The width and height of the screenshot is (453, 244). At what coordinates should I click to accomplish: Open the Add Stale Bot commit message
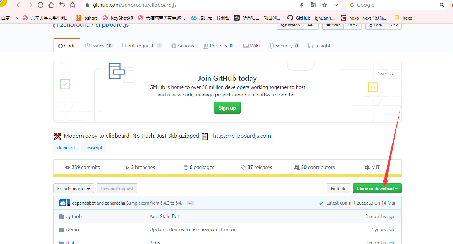tap(165, 216)
